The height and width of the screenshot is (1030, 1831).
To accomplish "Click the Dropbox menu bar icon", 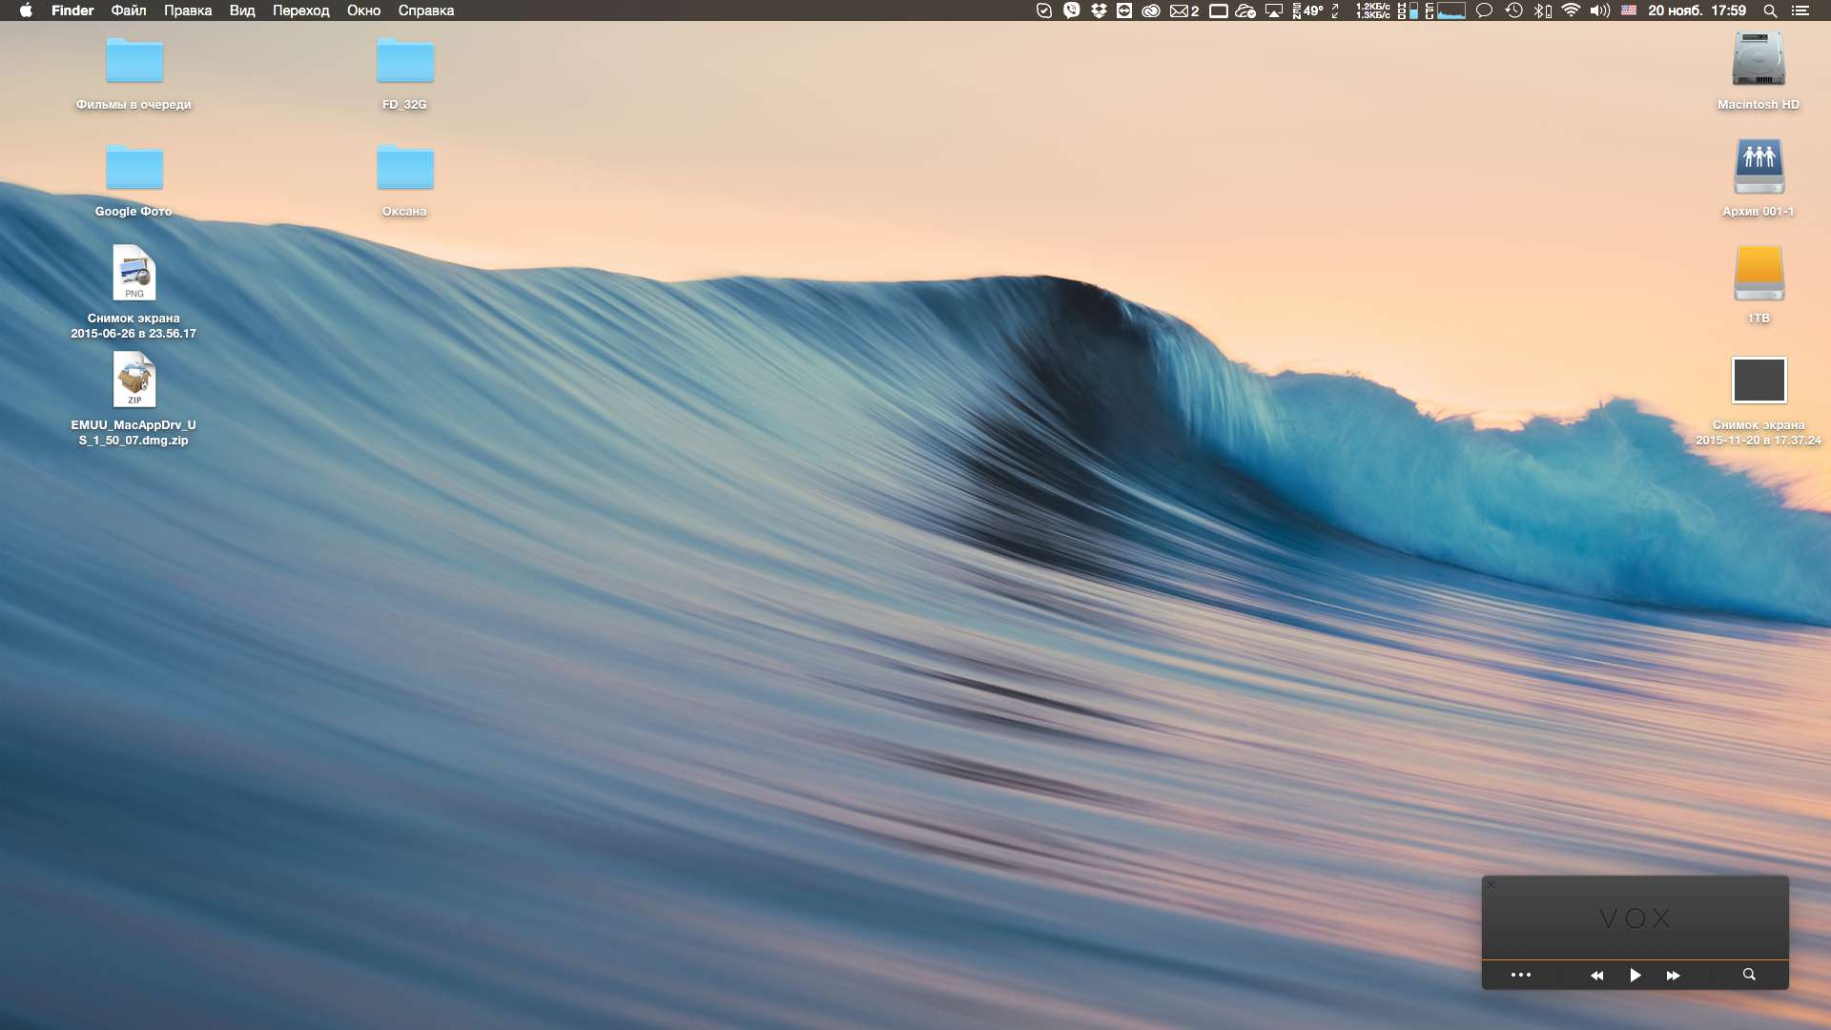I will 1099,10.
